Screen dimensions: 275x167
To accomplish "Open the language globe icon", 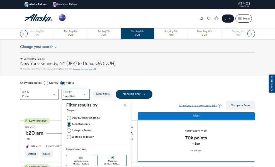I will 216,18.
